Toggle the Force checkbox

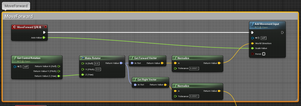click(264, 54)
